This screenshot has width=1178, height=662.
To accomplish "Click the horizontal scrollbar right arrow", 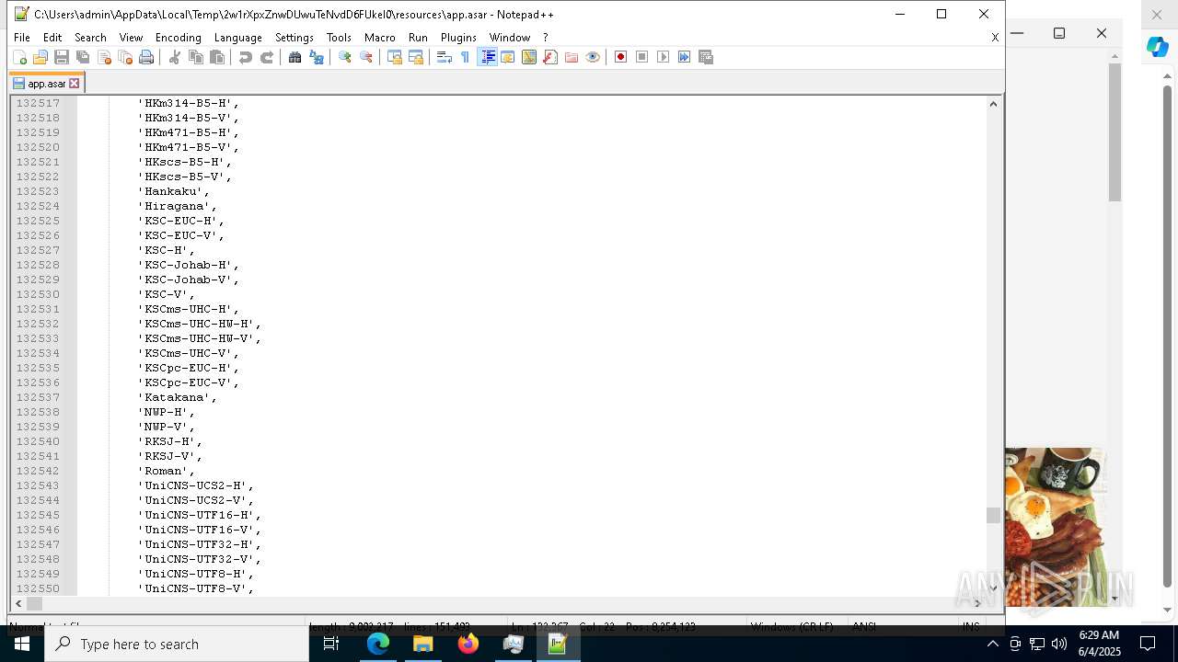I will point(977,603).
